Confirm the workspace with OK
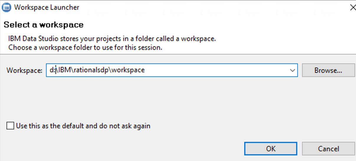 click(270, 149)
